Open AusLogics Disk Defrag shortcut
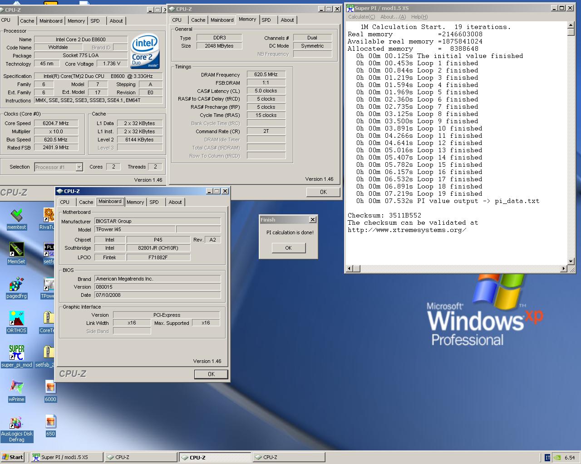This screenshot has width=581, height=464. [17, 428]
